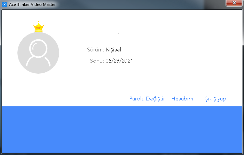The height and width of the screenshot is (155, 244).
Task: Open the Hesabım link
Action: pos(182,99)
